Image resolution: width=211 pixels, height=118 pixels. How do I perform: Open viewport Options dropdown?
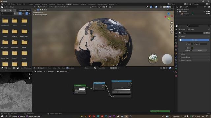coord(170,10)
